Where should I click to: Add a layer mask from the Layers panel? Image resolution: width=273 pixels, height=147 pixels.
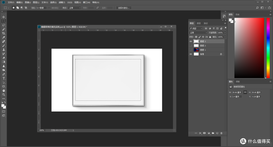point(204,133)
